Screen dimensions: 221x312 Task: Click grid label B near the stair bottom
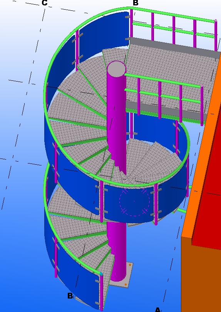pos(70,296)
